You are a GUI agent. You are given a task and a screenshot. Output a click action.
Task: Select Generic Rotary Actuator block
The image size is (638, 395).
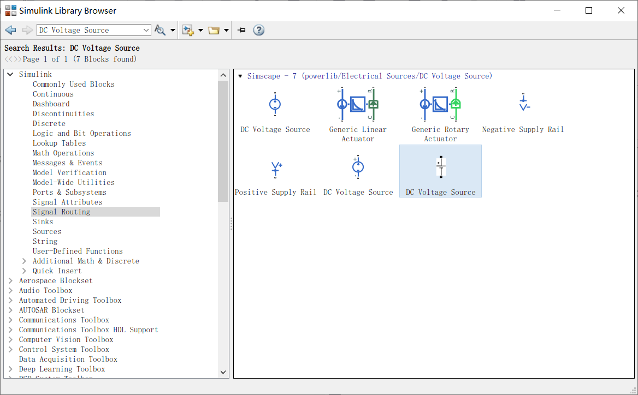[x=440, y=104]
